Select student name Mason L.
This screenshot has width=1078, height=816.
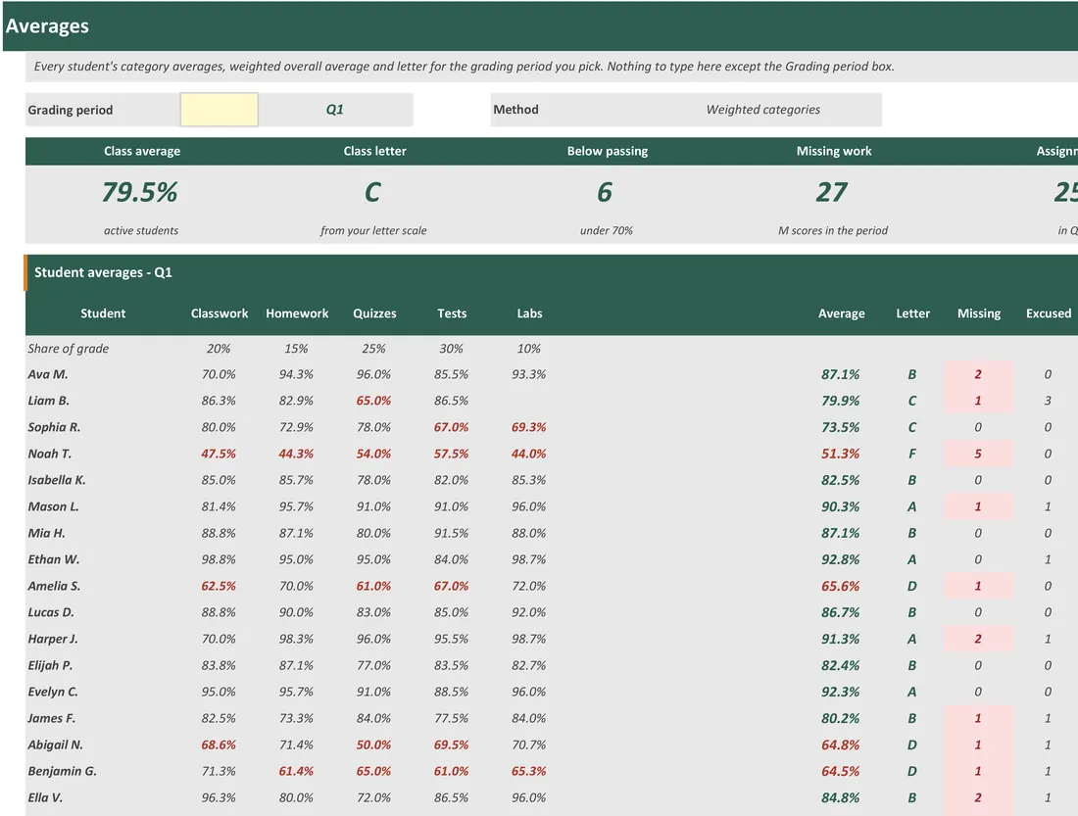[x=53, y=506]
